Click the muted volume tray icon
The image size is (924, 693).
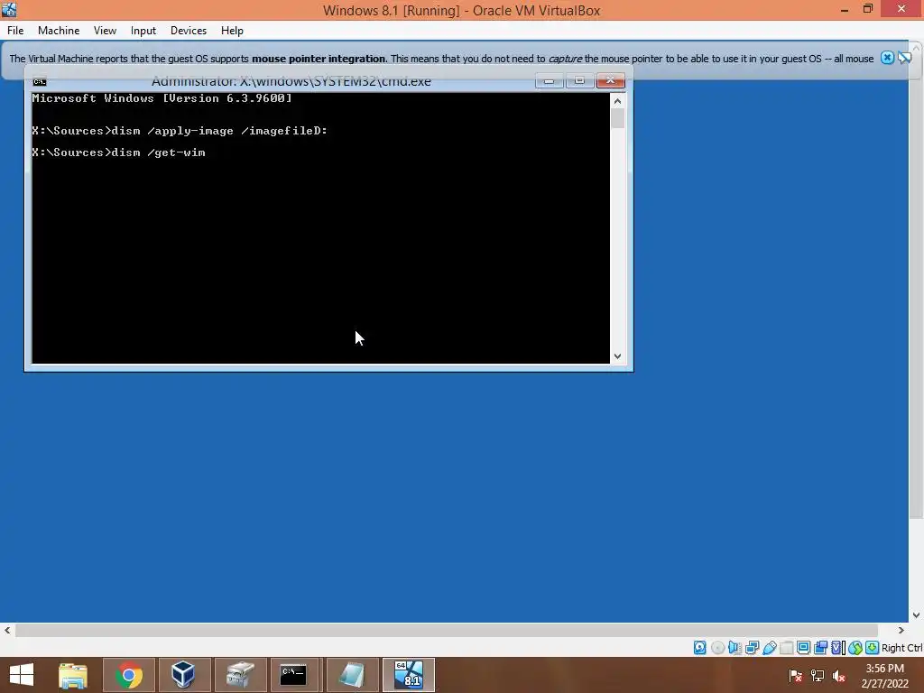tap(839, 676)
